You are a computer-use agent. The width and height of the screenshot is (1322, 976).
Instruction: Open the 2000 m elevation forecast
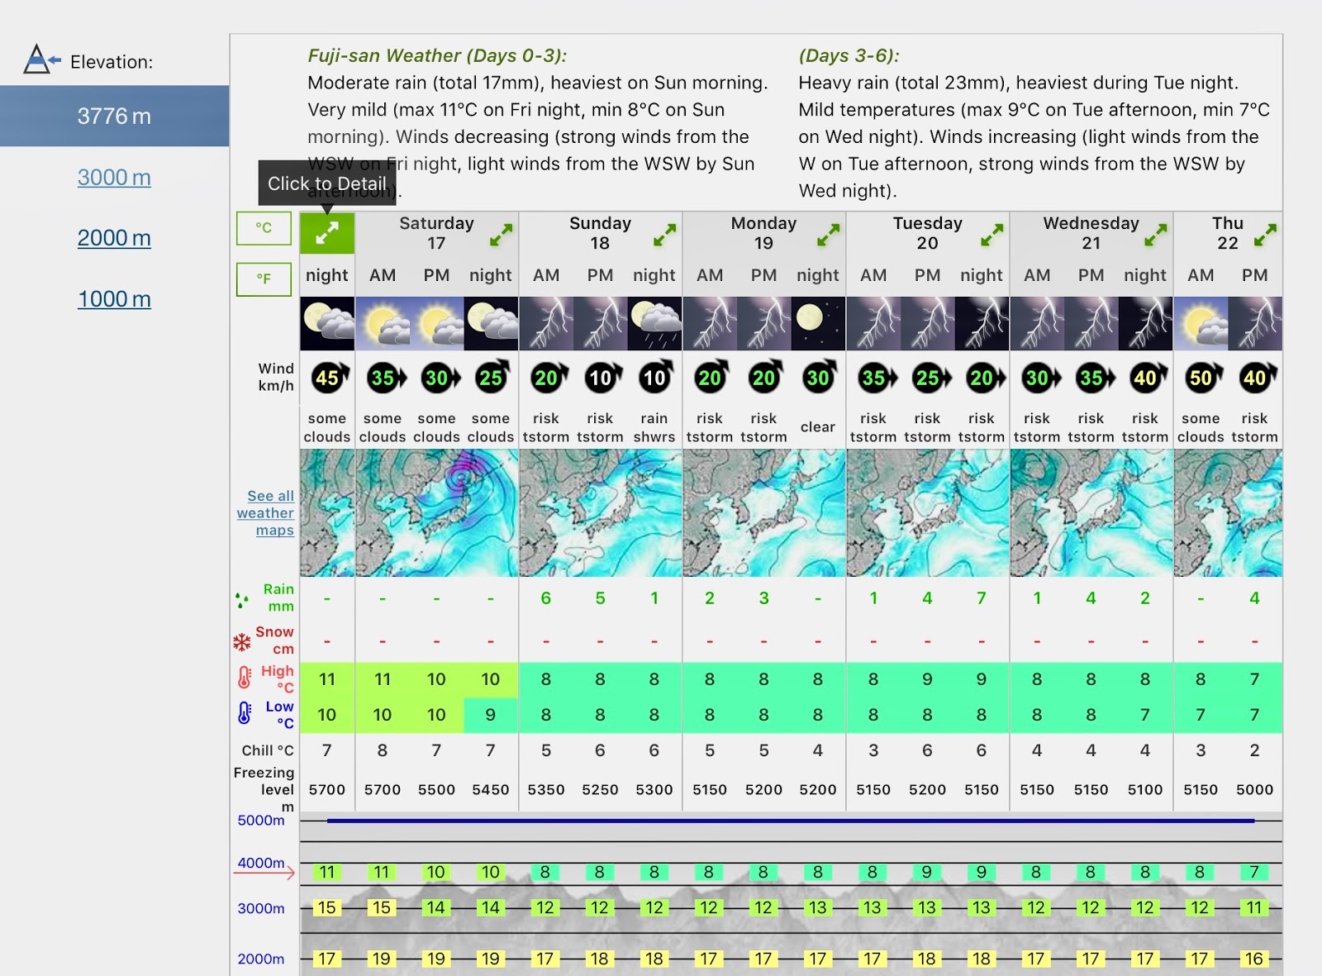pyautogui.click(x=114, y=238)
